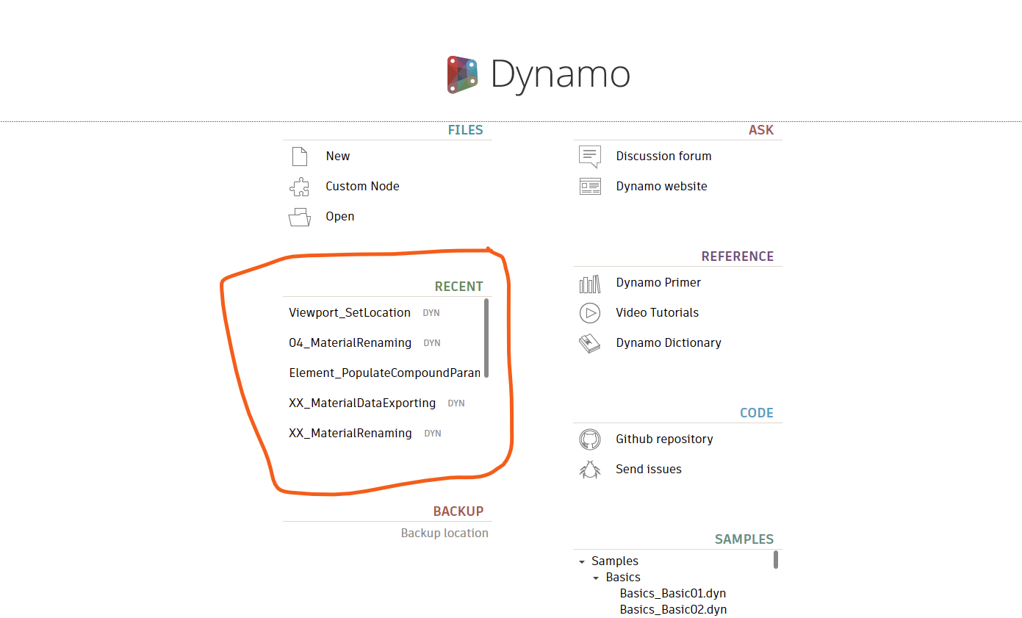The height and width of the screenshot is (618, 1022).
Task: Open recent file XX_MaterialRenaming
Action: [x=350, y=434]
